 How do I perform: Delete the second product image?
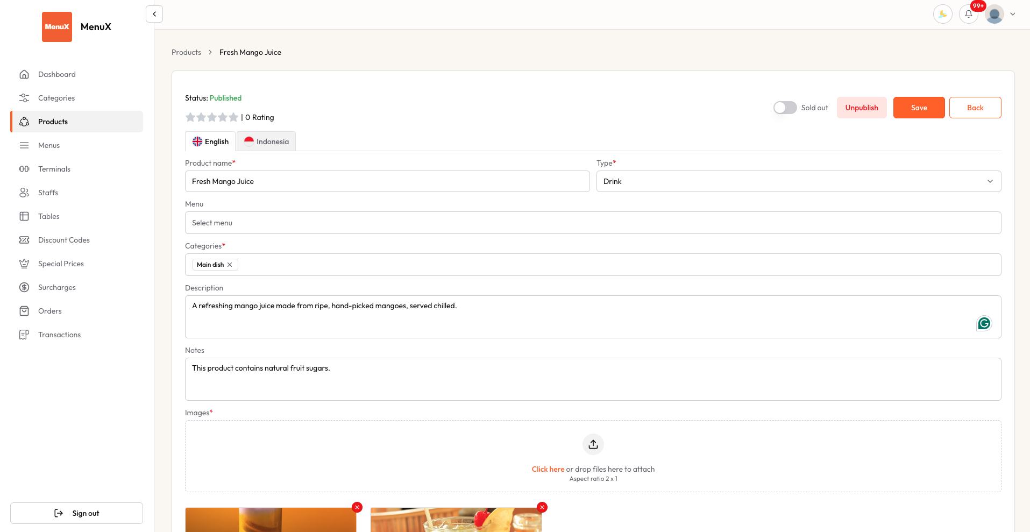(542, 507)
